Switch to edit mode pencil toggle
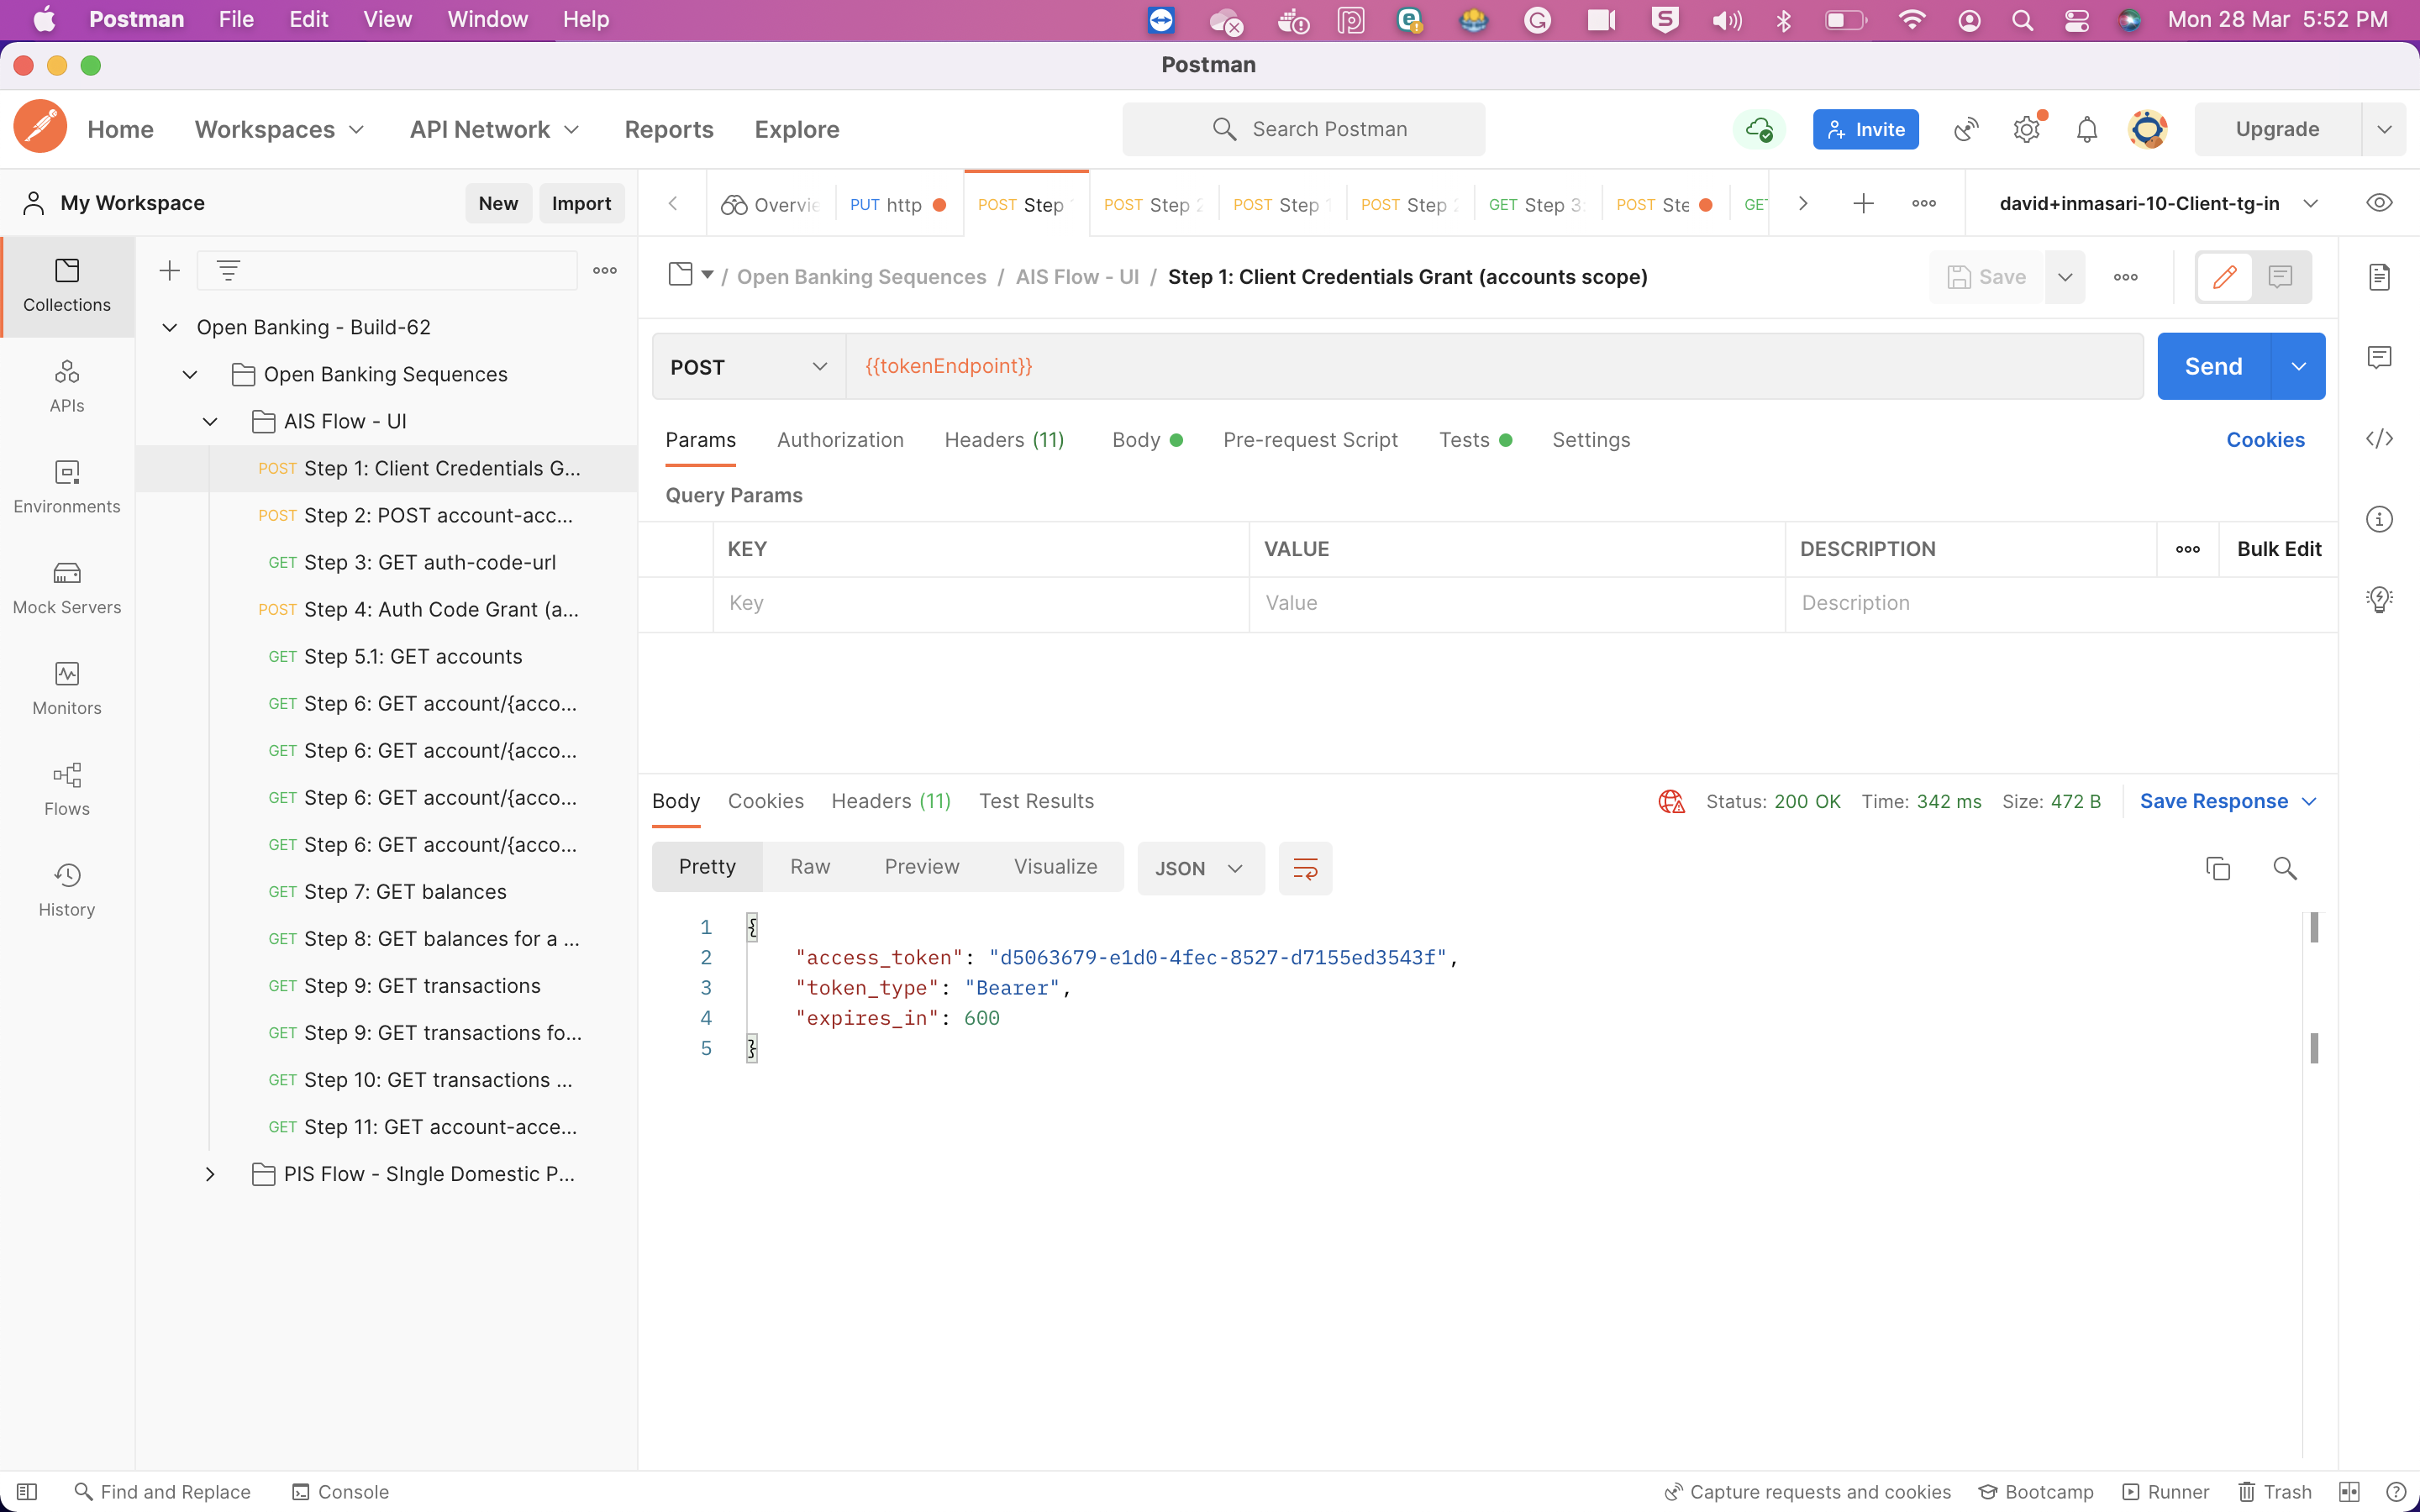 [2224, 277]
